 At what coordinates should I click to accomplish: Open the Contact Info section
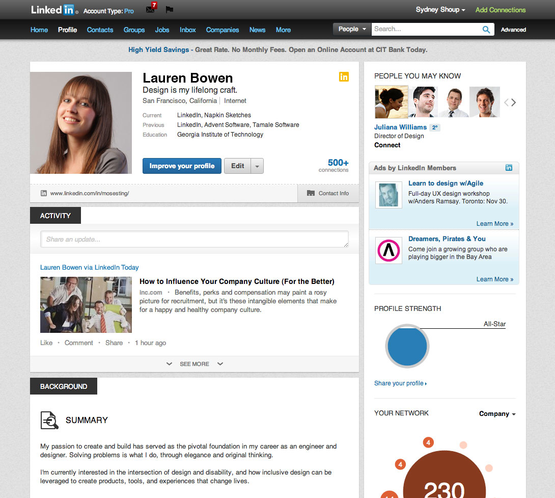(328, 193)
